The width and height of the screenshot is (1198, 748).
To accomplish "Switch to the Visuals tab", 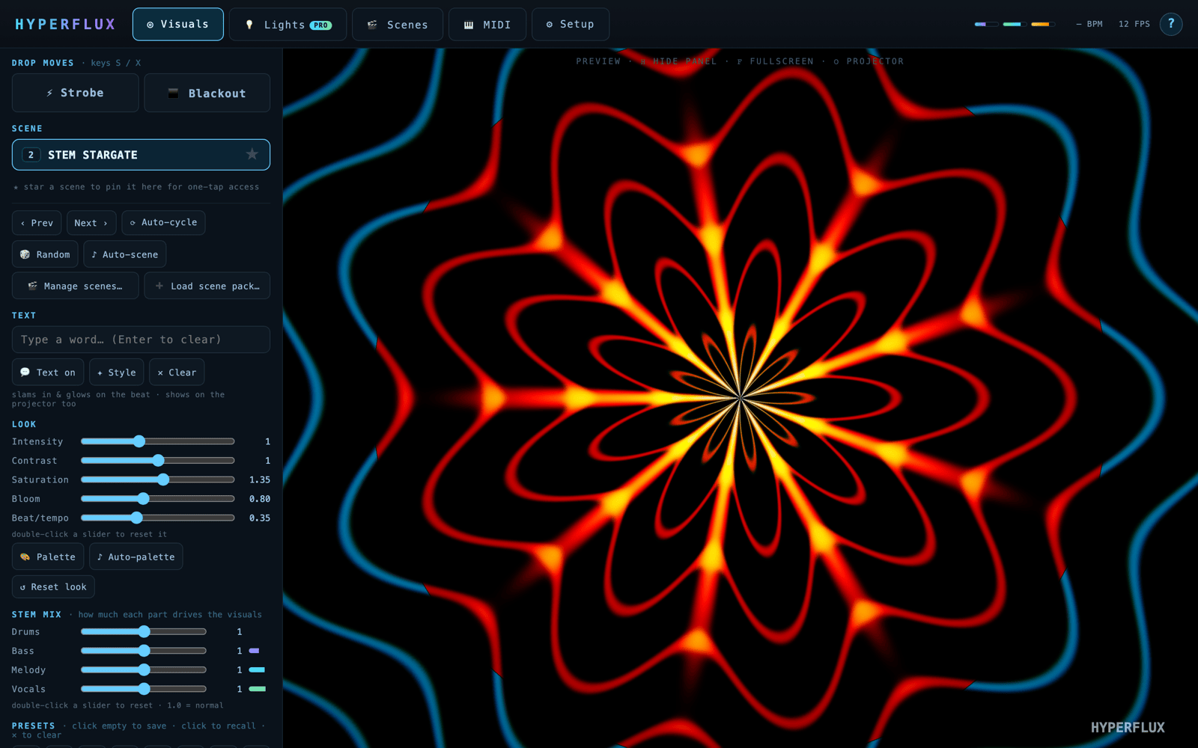I will (x=178, y=24).
